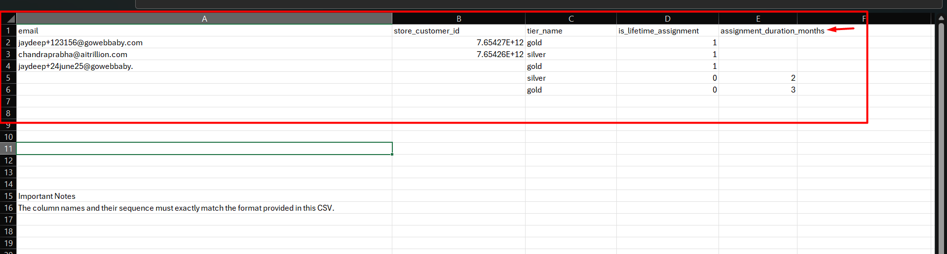Image resolution: width=947 pixels, height=254 pixels.
Task: Select row 1 header
Action: coord(8,31)
